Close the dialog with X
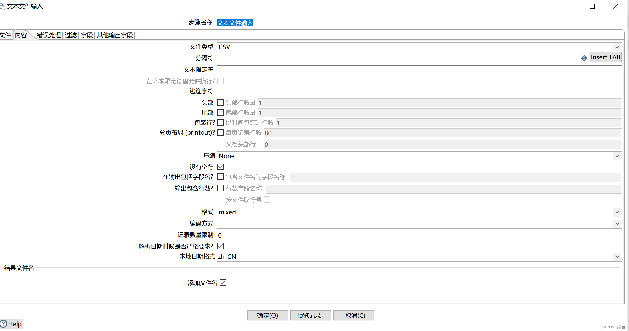 [x=615, y=6]
